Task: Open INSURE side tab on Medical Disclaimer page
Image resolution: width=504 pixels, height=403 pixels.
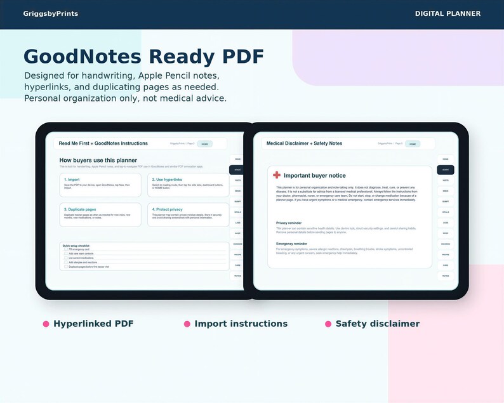Action: point(446,254)
